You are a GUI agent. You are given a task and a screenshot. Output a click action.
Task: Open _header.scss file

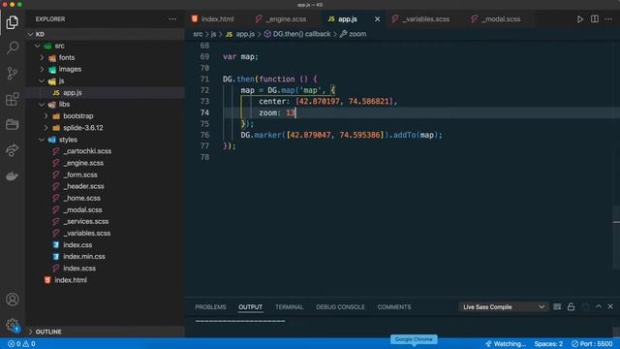pos(106,186)
